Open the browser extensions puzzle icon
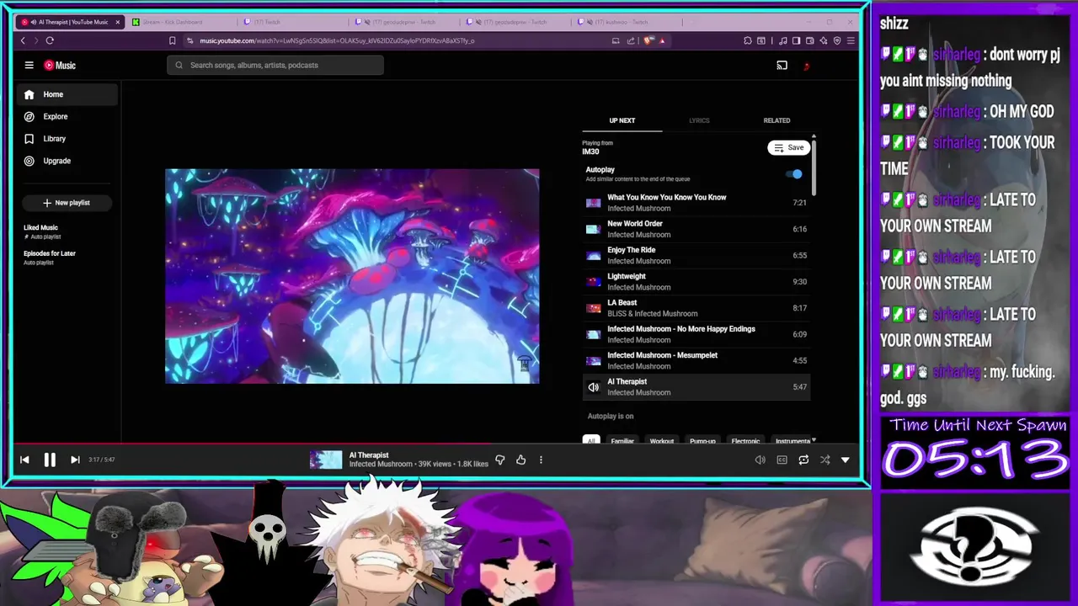Image resolution: width=1078 pixels, height=606 pixels. (x=747, y=40)
